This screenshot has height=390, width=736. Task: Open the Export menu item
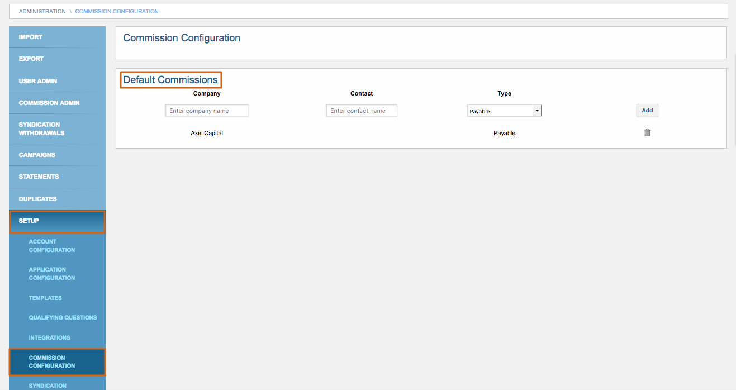coord(57,59)
